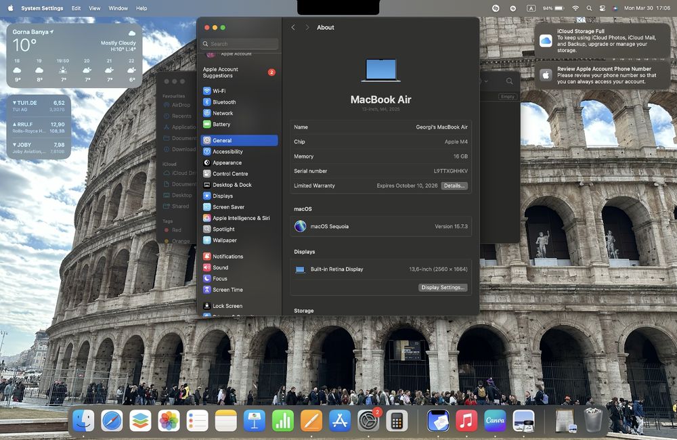Open Wi-Fi settings in the sidebar
The height and width of the screenshot is (440, 677).
coord(239,91)
